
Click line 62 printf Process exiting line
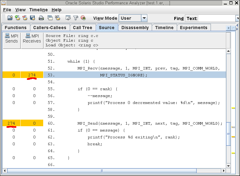tap(134, 137)
